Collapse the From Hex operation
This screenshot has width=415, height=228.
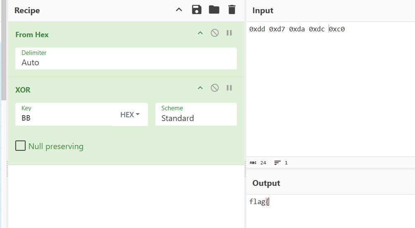[200, 33]
